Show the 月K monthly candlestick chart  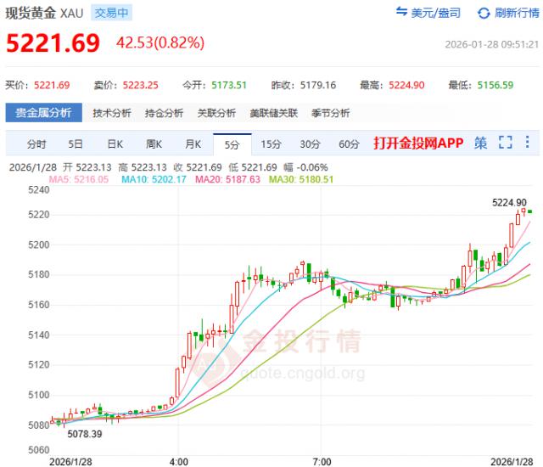193,143
